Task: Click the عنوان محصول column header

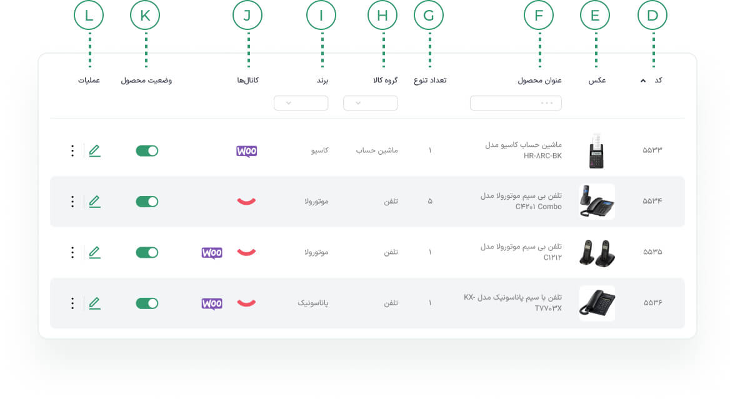Action: tap(539, 81)
